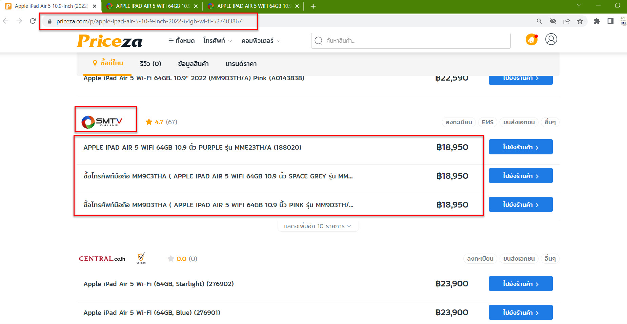This screenshot has width=627, height=324.
Task: Click the browser address bar URL
Action: click(149, 21)
